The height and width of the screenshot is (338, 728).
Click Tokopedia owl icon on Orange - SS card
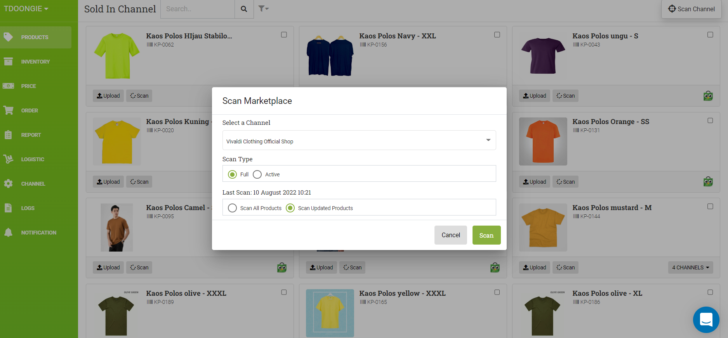click(708, 181)
